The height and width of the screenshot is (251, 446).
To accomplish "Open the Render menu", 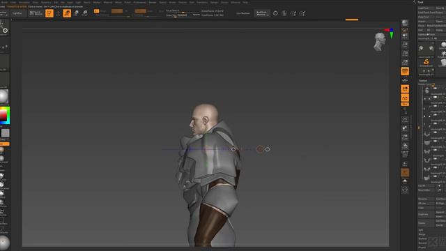I will click(153, 2).
